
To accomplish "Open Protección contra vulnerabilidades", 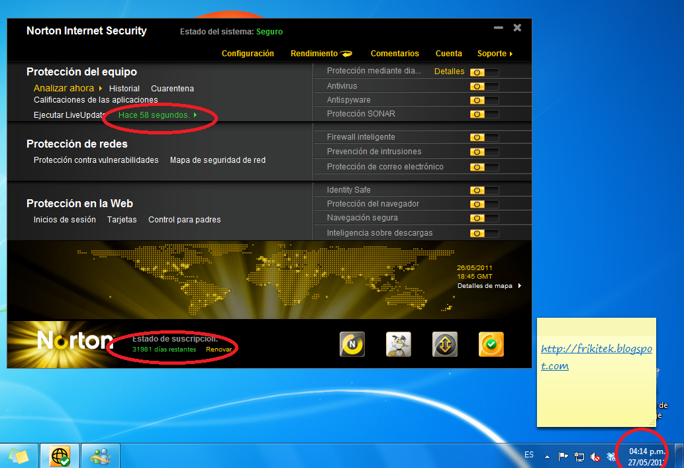I will (96, 160).
